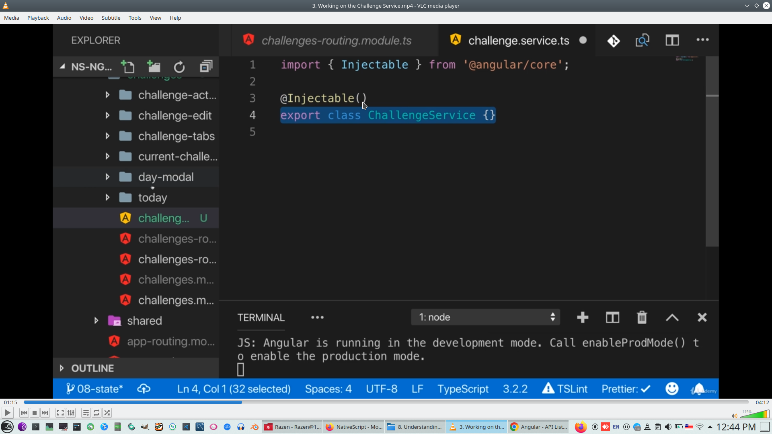Open the '1: node' terminal dropdown
The image size is (772, 434).
click(485, 317)
